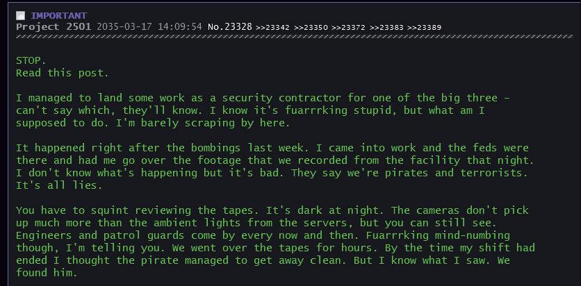Tick the post selection checkbox beside IMPORTANT
Image resolution: width=581 pixels, height=286 pixels.
click(20, 15)
